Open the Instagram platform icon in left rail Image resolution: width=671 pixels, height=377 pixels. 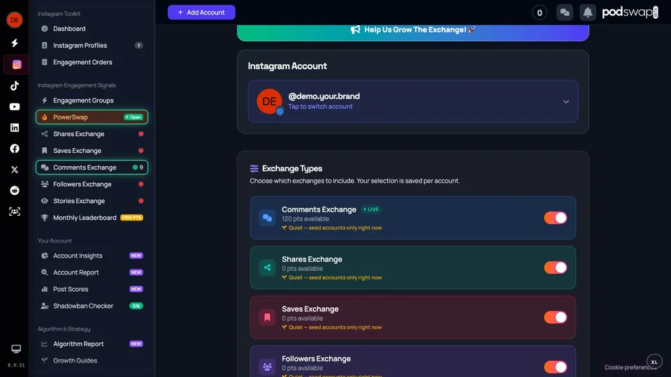point(17,64)
